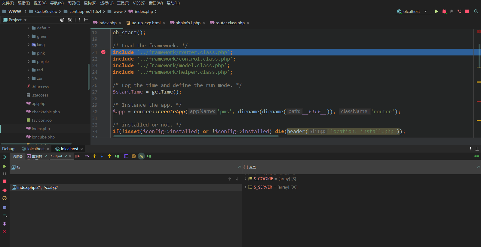Stop the debug session via left sidebar
Screen dimensions: 481x247
point(5,181)
